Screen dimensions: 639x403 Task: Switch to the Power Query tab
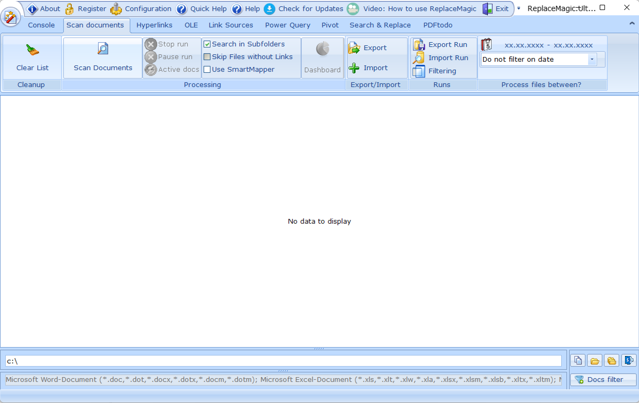(287, 25)
